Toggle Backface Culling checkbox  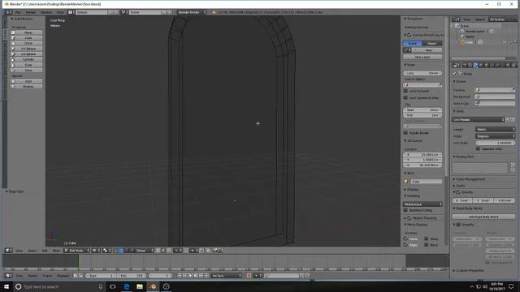pyautogui.click(x=405, y=210)
